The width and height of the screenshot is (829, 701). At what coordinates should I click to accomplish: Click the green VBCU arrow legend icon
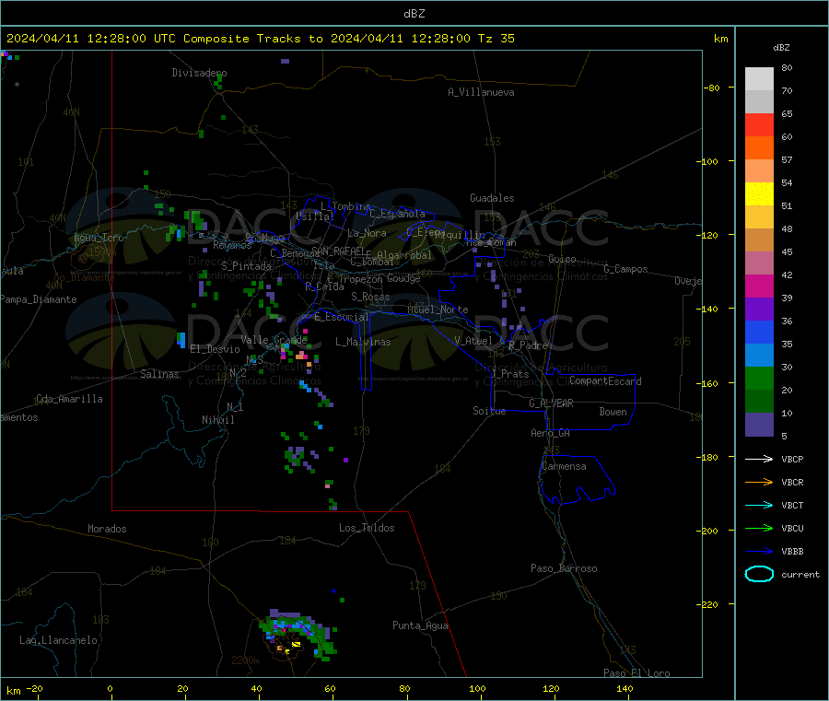(x=759, y=528)
